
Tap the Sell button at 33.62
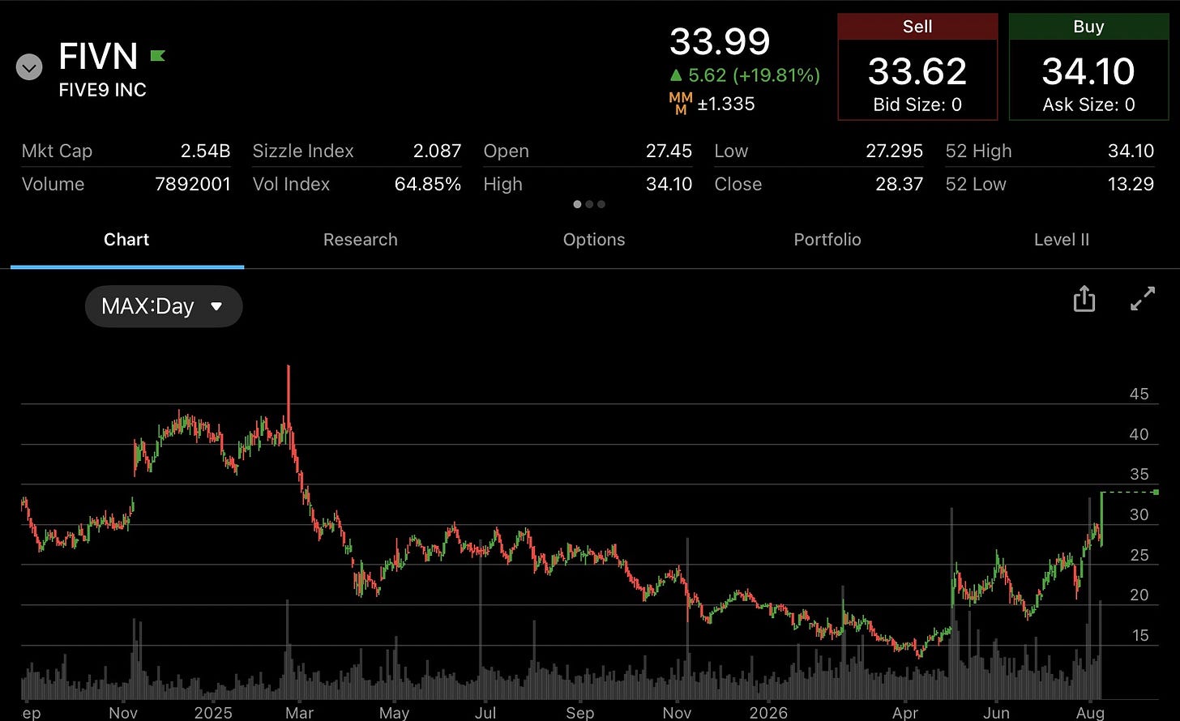[x=917, y=66]
